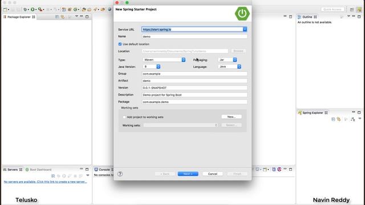Click the New... working set button
This screenshot has height=205, width=365.
click(232, 117)
